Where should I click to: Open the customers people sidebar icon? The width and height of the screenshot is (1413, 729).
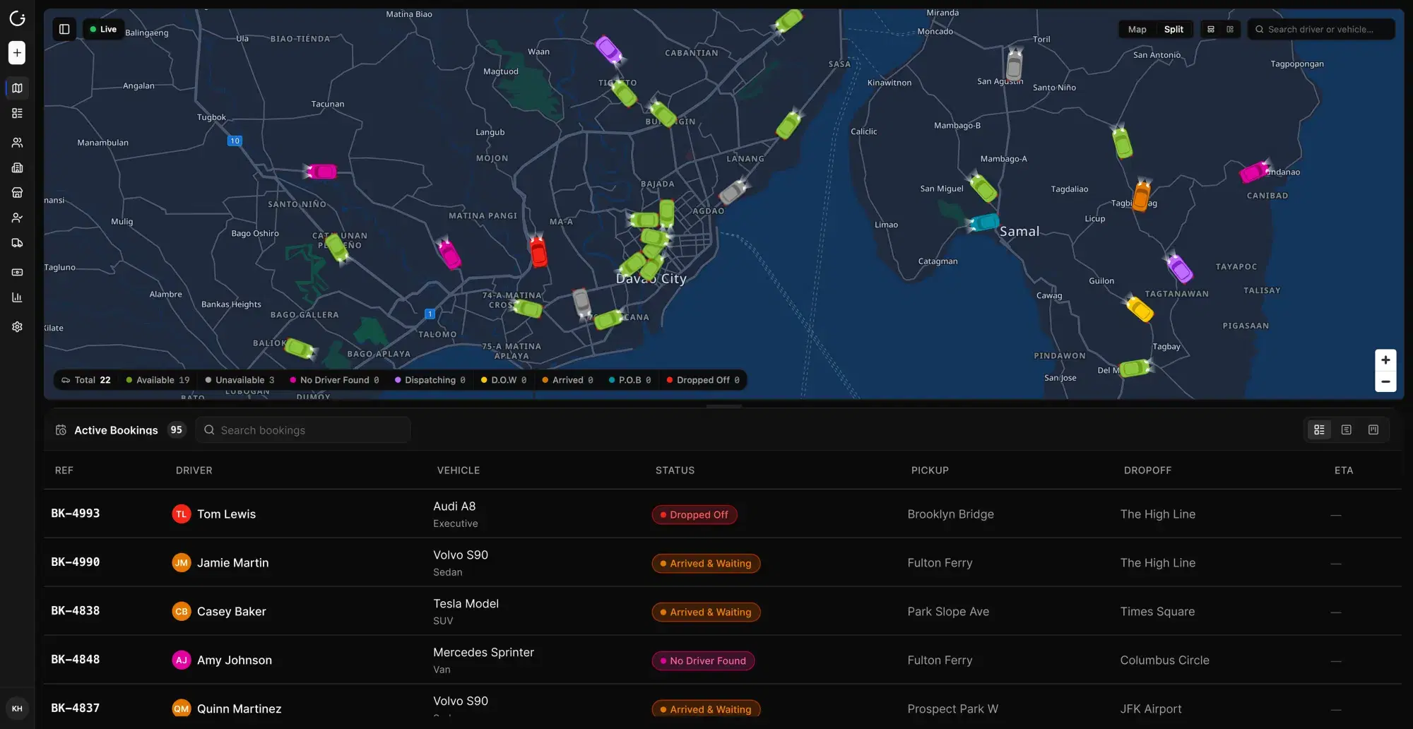pos(17,142)
